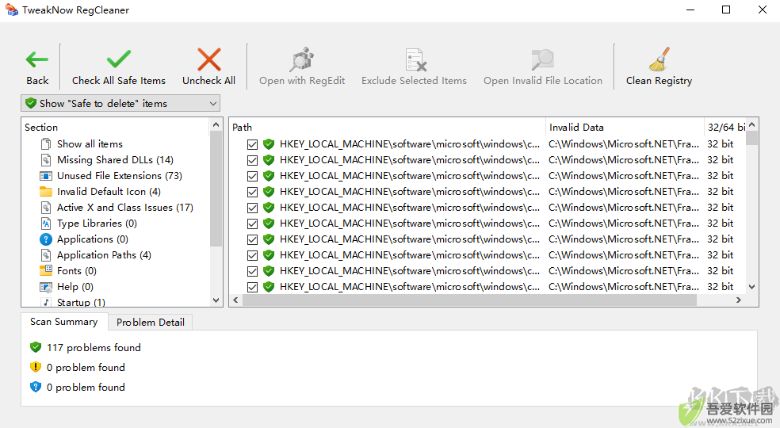The height and width of the screenshot is (428, 780).
Task: Start cleaning with the Clean Registry broom
Action: (x=660, y=59)
